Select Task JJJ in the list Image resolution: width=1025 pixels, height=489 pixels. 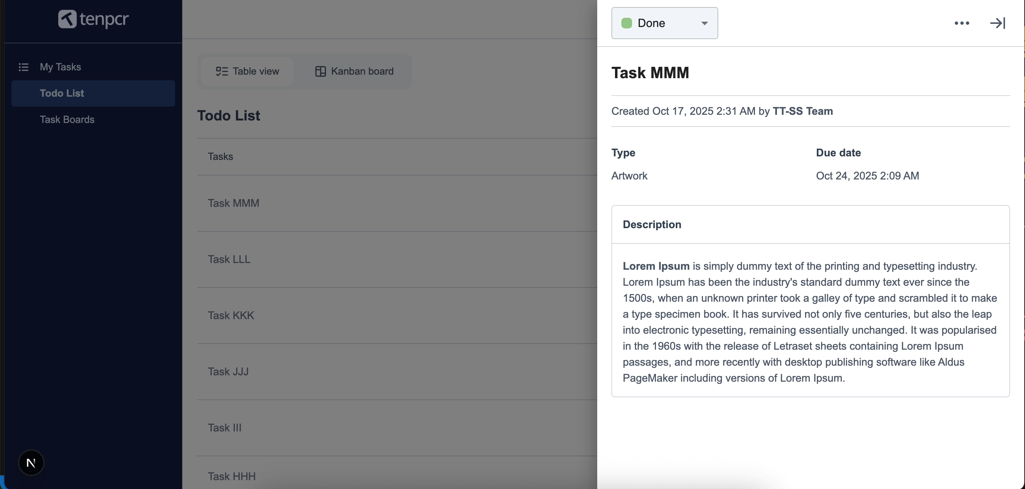click(228, 371)
